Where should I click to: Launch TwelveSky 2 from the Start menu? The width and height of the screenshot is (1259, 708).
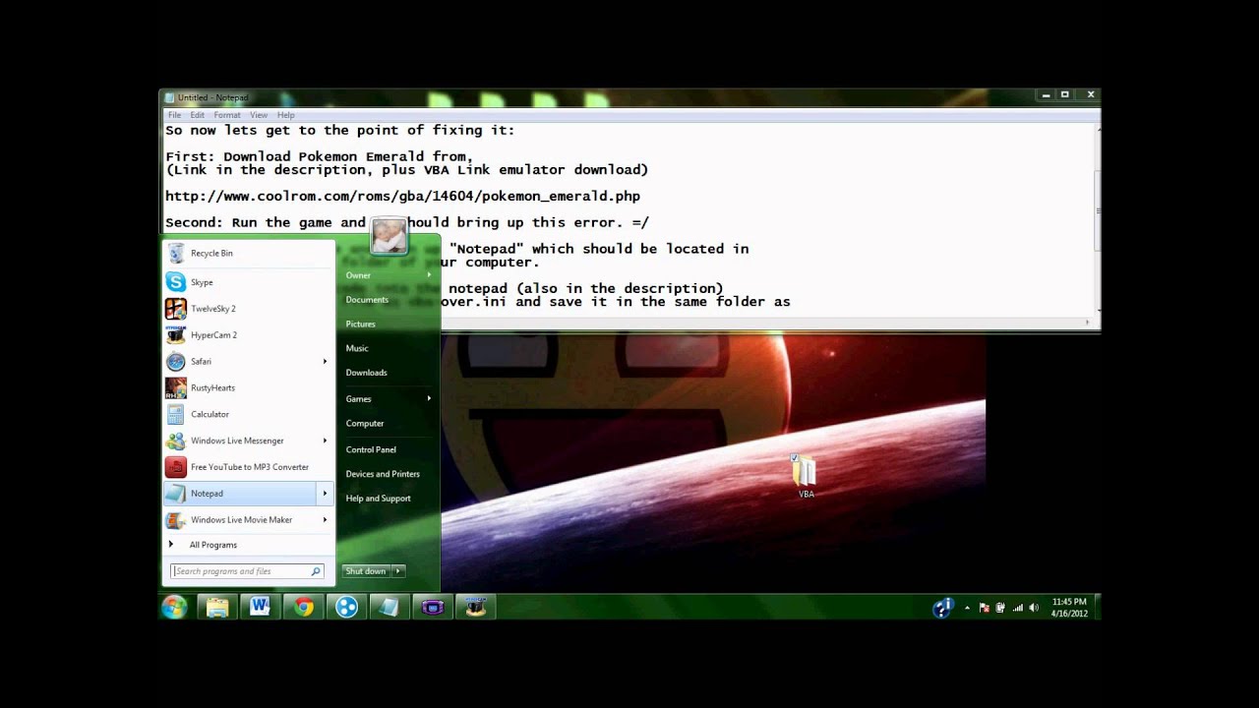point(249,309)
